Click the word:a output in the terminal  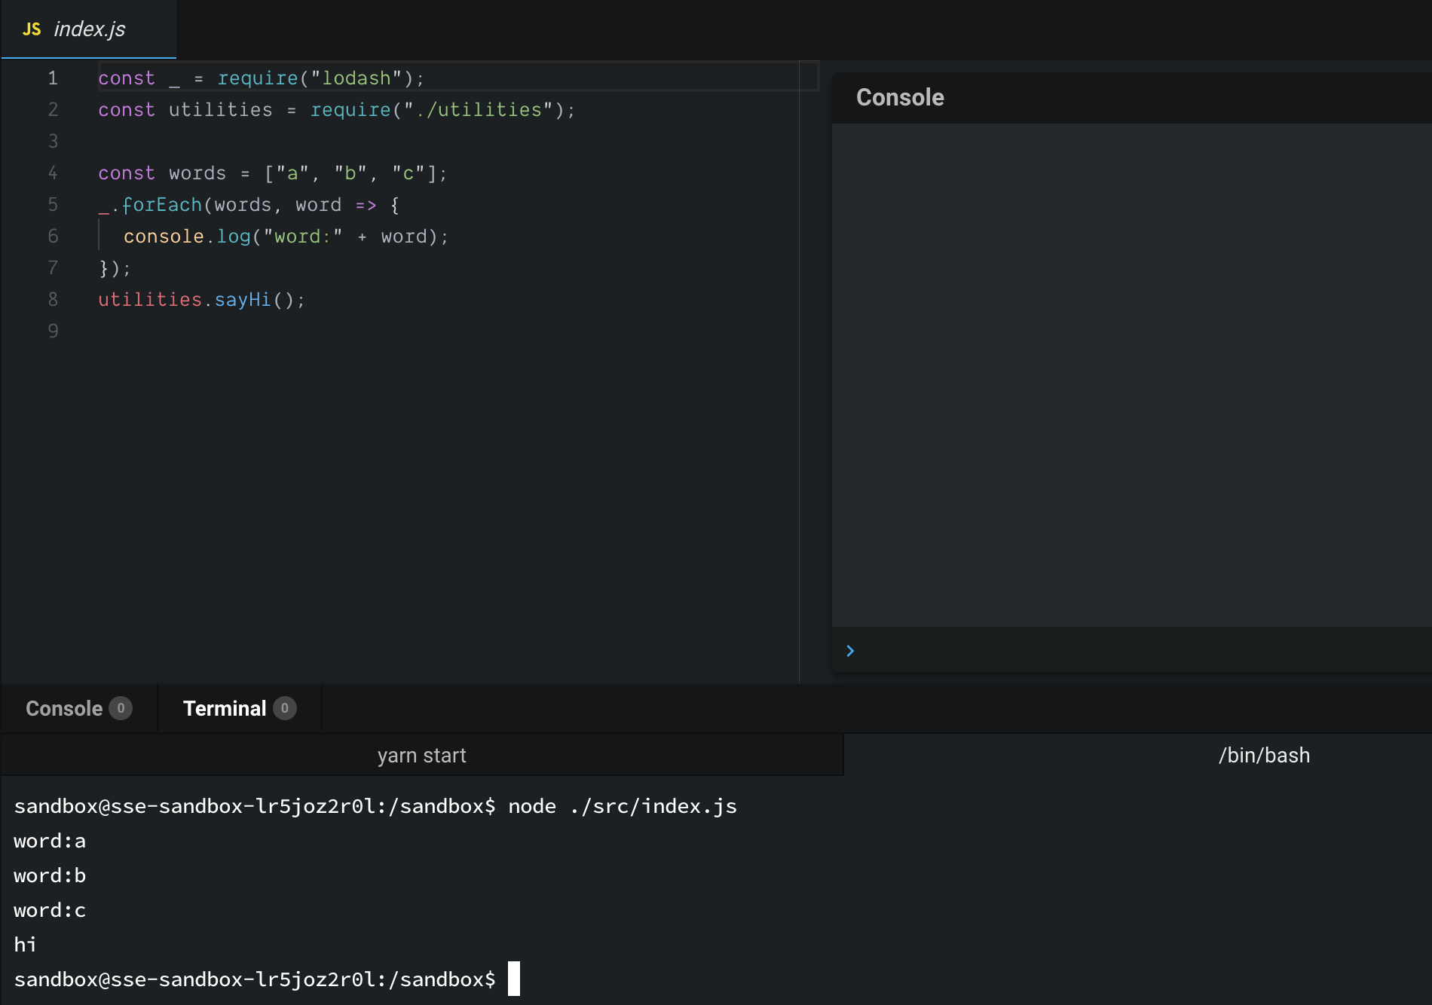(x=49, y=840)
